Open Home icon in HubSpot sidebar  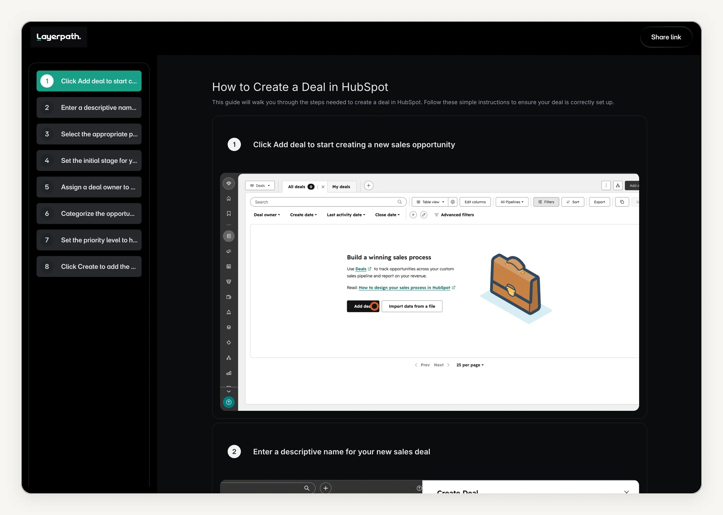(x=229, y=199)
